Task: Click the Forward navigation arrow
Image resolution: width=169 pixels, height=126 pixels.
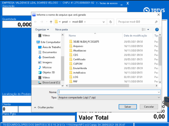Action: click(42, 22)
